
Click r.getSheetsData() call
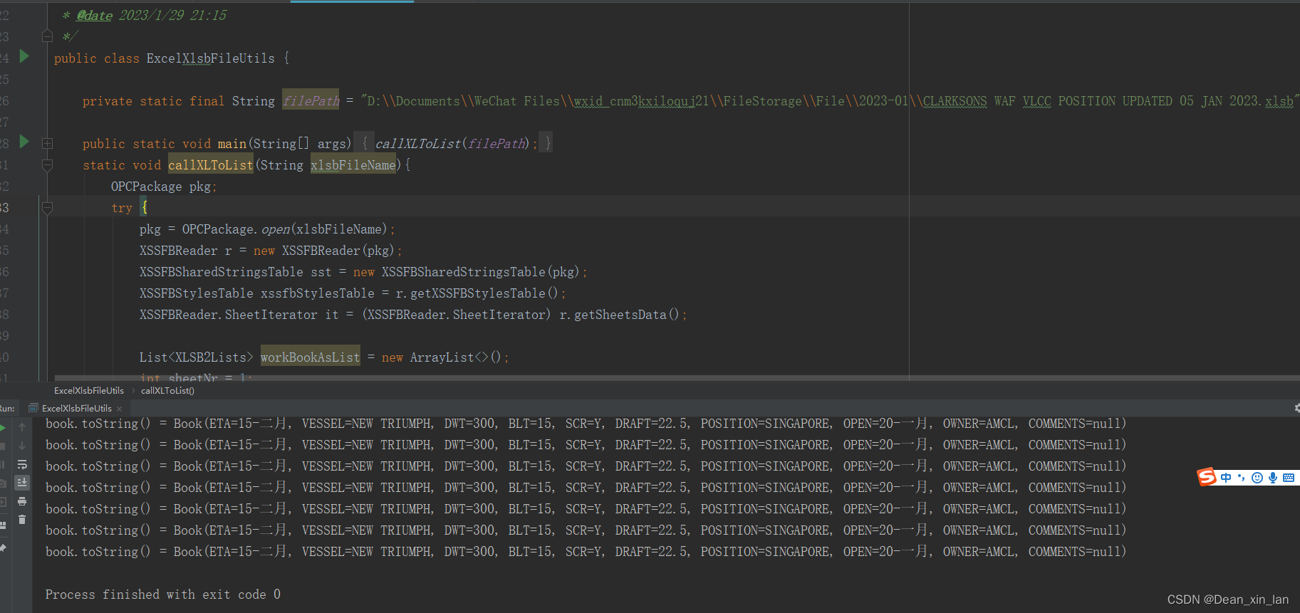pyautogui.click(x=620, y=314)
